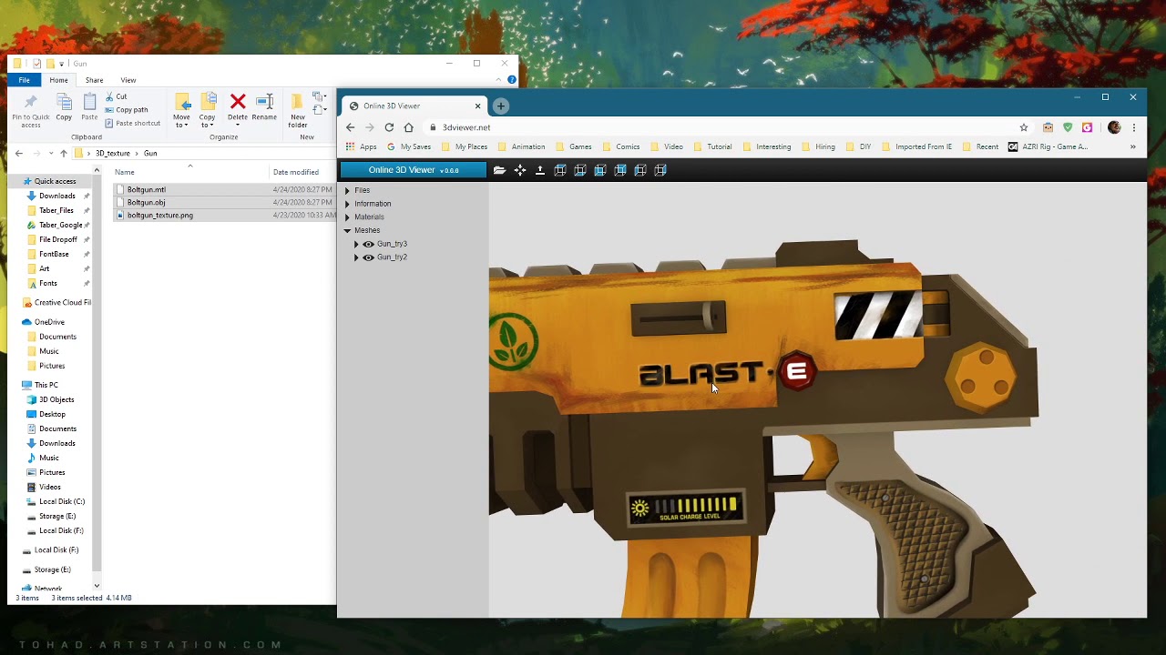Hide the Gun_try3 mesh with eye icon
Screen dimensions: 1166x655
[x=369, y=244]
